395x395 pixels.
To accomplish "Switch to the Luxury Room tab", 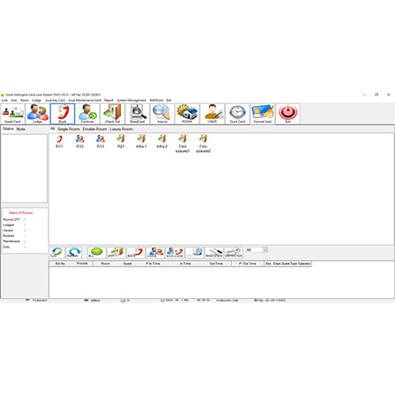I will pyautogui.click(x=121, y=129).
